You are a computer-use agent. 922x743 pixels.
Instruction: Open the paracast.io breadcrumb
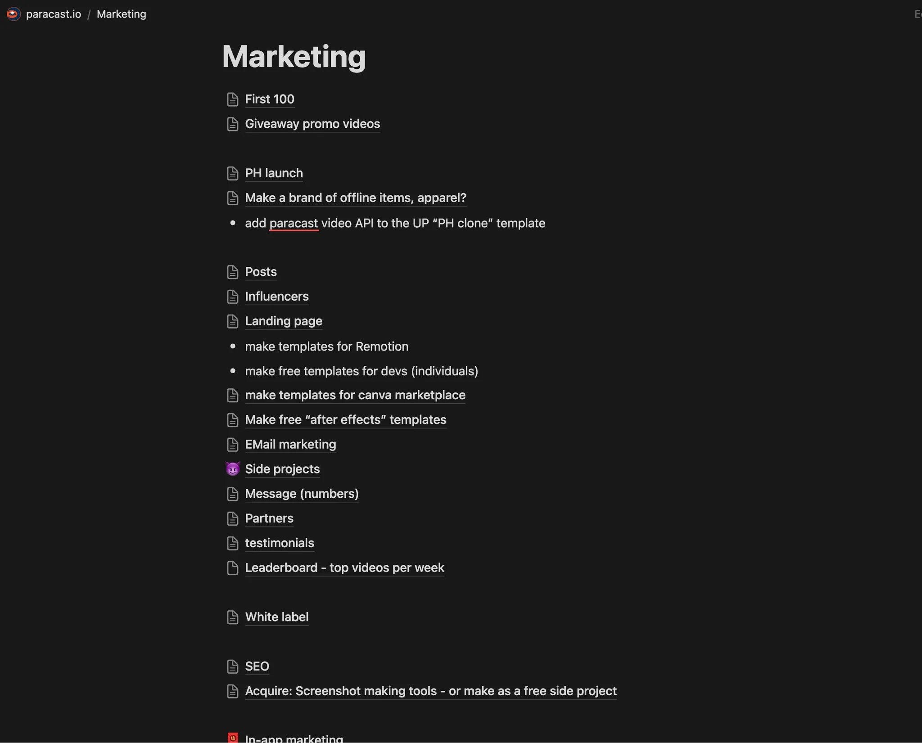click(54, 14)
